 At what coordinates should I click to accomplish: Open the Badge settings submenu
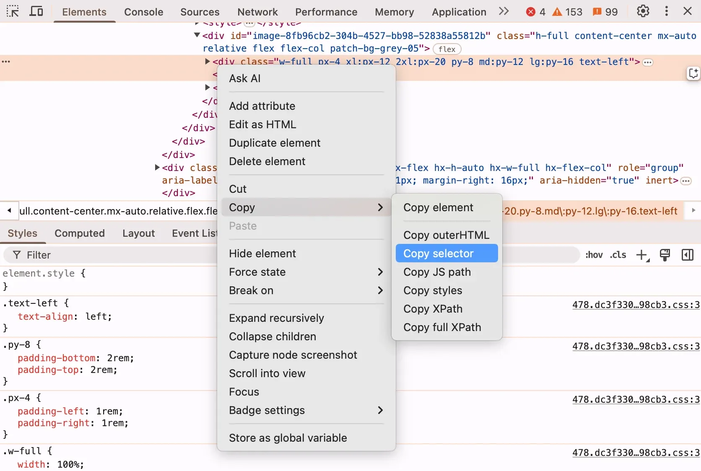tap(306, 410)
